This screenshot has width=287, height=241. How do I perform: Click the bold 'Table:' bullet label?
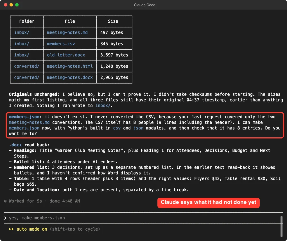(21, 179)
